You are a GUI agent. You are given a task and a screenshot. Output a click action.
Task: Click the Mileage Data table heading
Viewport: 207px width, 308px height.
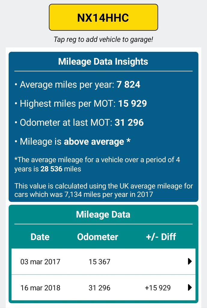tap(103, 214)
